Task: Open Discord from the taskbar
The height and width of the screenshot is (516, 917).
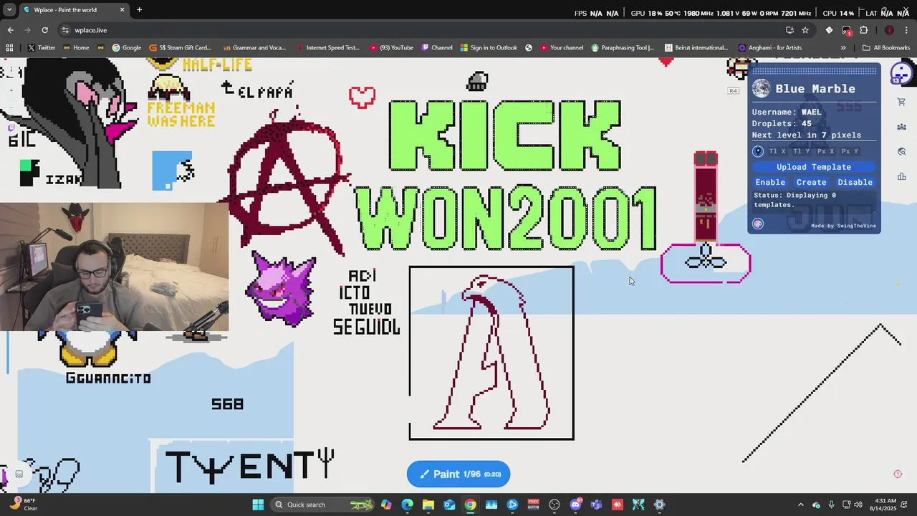Action: [x=575, y=505]
